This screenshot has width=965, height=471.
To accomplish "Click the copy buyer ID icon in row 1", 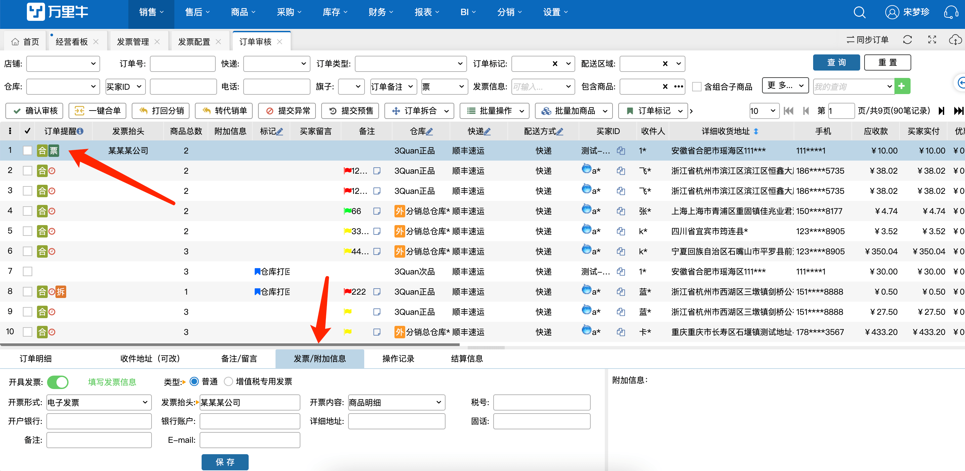I will pos(621,151).
